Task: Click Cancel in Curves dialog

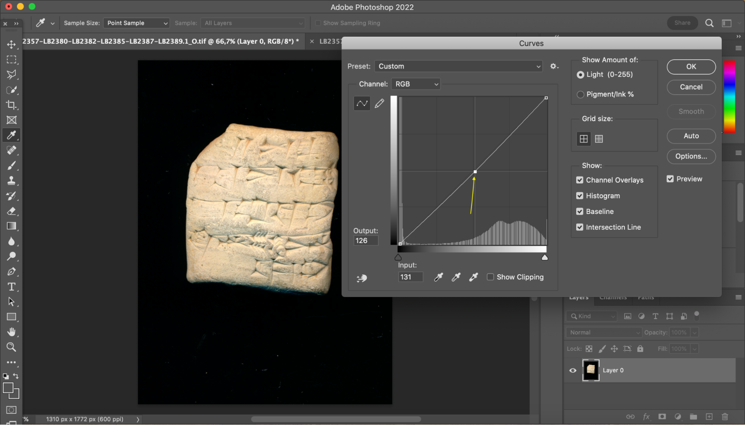Action: tap(691, 87)
